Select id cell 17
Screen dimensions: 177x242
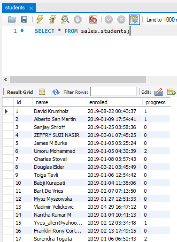point(23,239)
